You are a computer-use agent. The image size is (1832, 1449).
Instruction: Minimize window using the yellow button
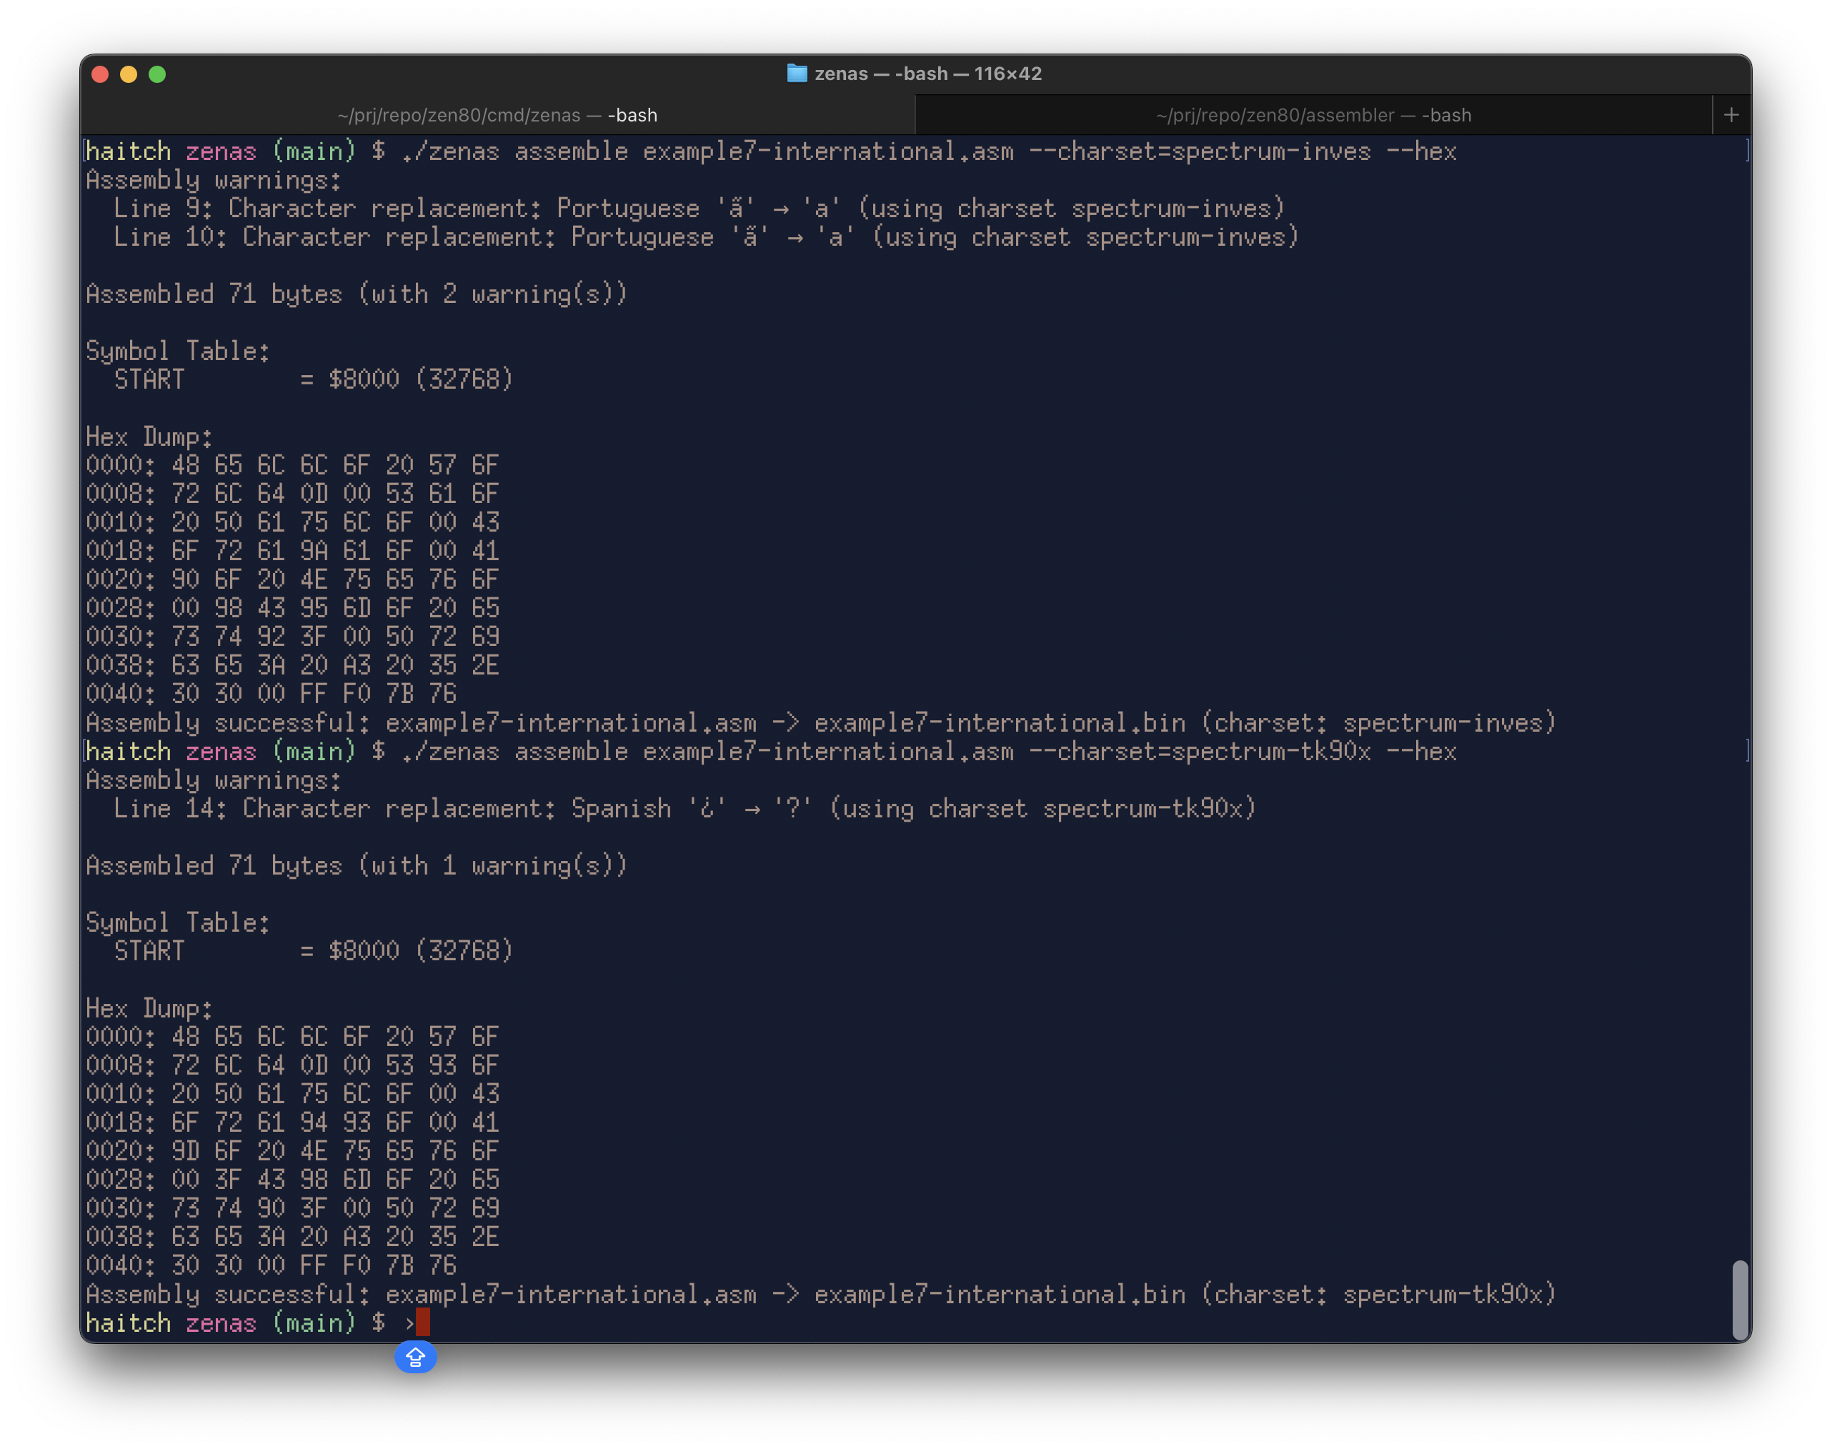[129, 74]
